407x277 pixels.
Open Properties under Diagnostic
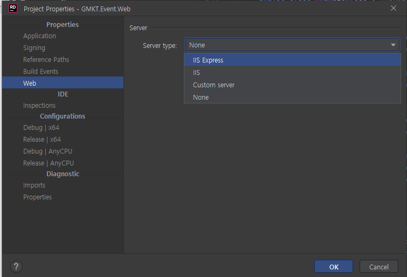(37, 197)
